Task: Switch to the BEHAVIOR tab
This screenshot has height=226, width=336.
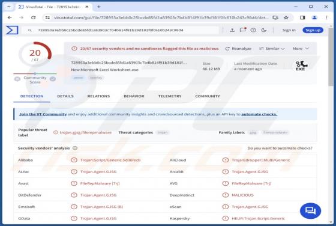Action: coord(134,96)
